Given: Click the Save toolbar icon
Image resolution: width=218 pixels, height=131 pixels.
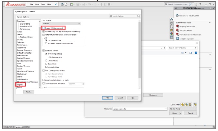Looking at the screenshot, I should coord(78,5).
